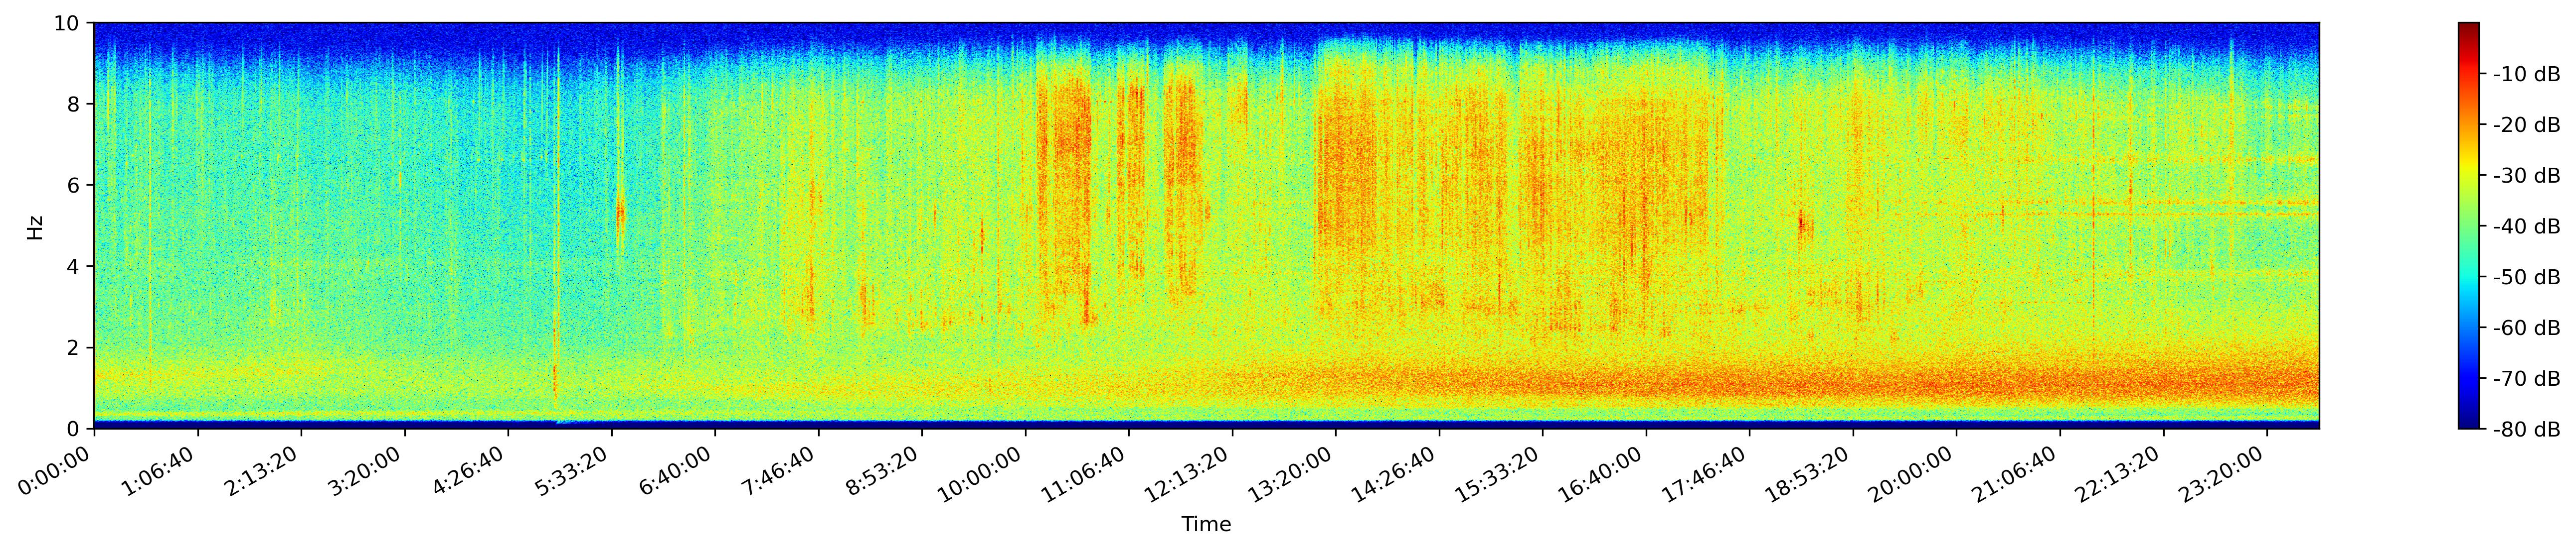Image resolution: width=2576 pixels, height=550 pixels.
Task: Click the -60 dB colorbar label
Action: tap(2526, 329)
